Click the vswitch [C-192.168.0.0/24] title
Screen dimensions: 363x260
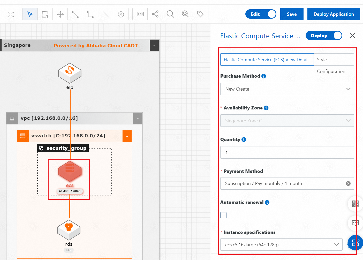[68, 136]
